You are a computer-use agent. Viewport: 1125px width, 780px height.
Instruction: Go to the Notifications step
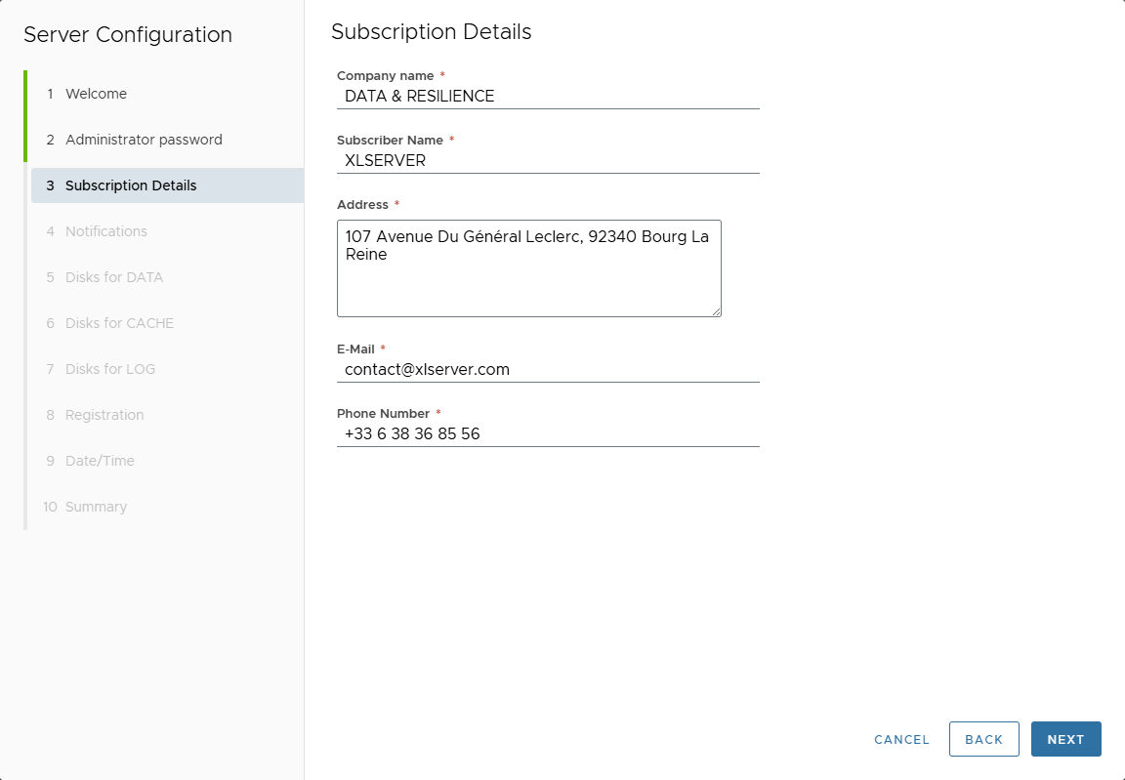(105, 231)
